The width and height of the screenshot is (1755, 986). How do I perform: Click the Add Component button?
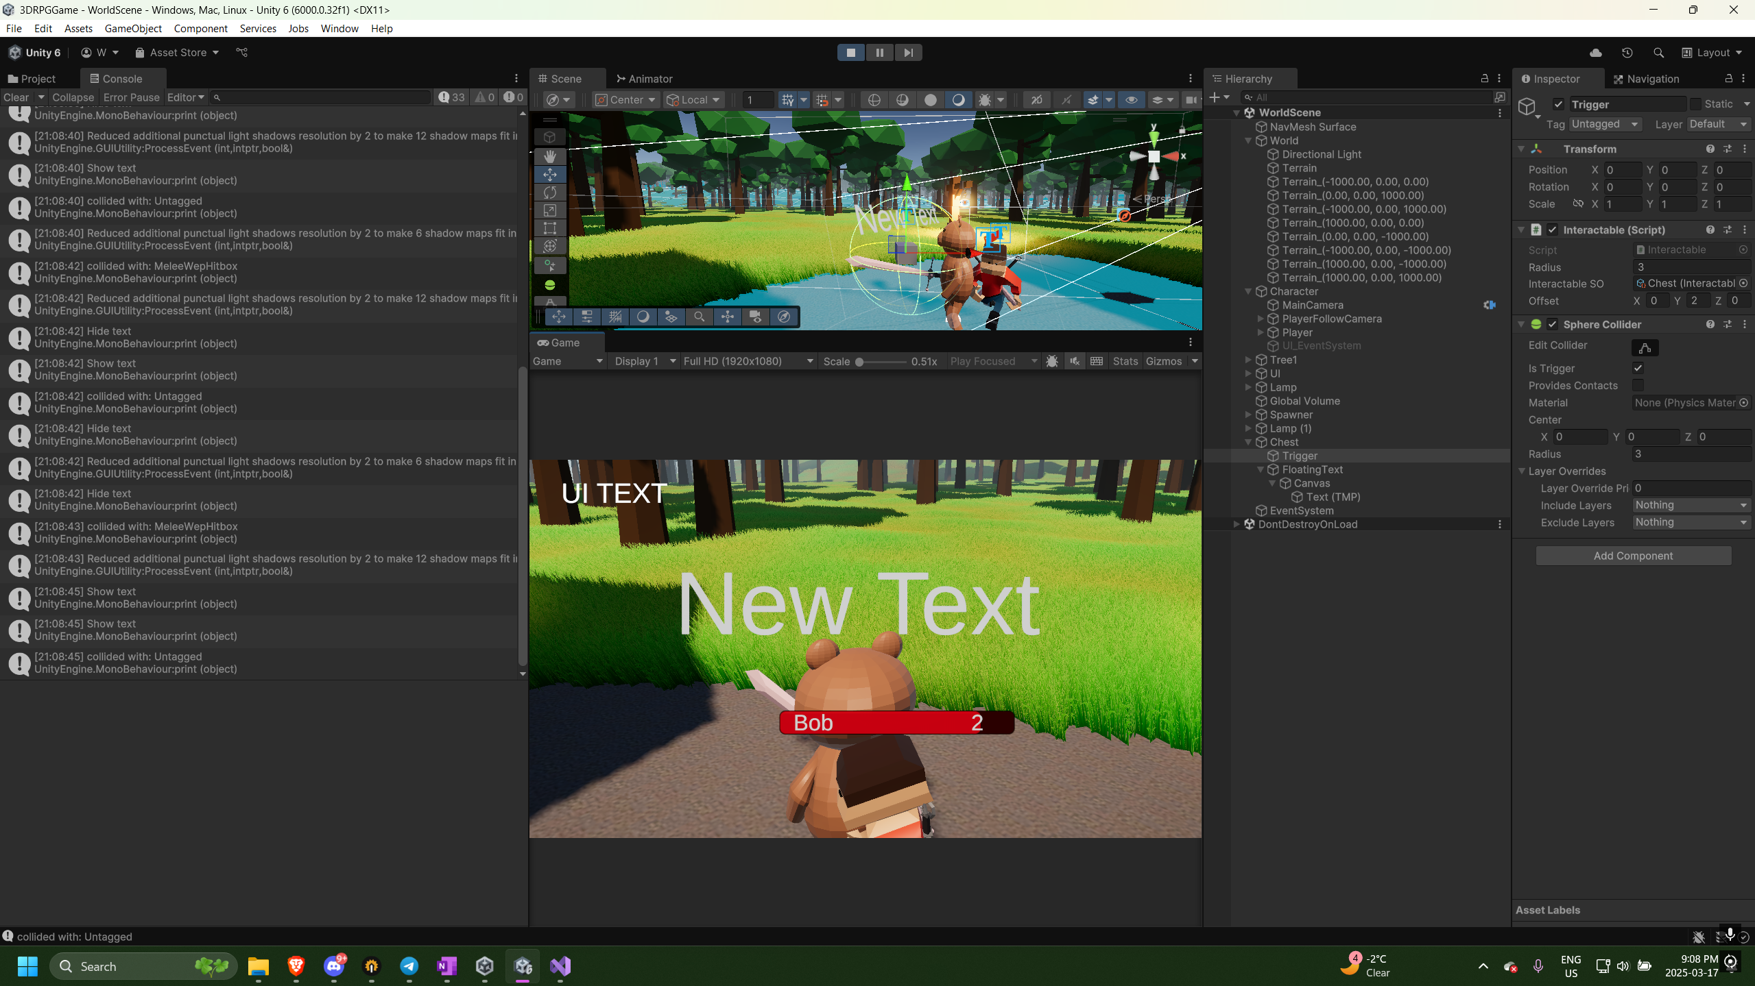pyautogui.click(x=1632, y=555)
